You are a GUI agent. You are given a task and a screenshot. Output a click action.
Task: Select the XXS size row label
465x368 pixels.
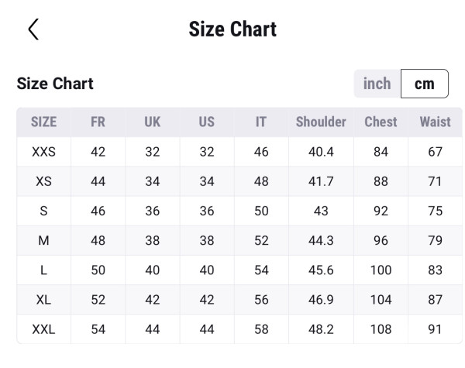coord(43,152)
